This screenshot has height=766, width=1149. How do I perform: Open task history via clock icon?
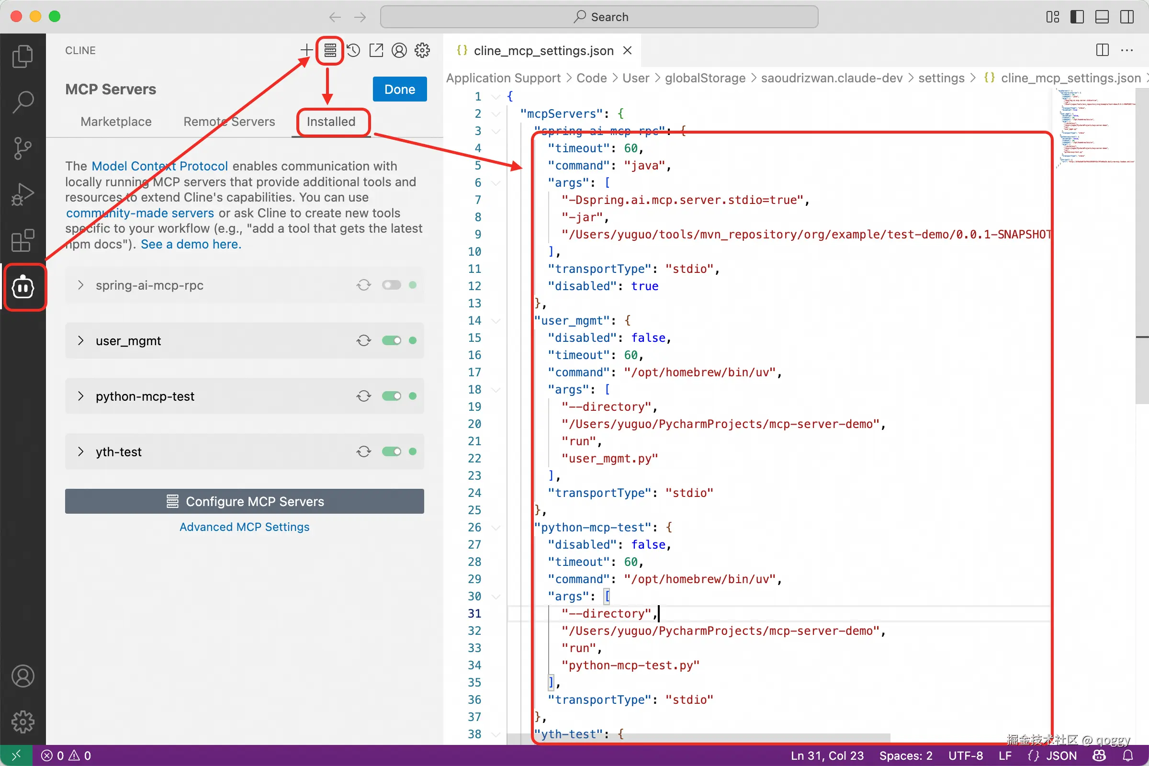point(353,50)
